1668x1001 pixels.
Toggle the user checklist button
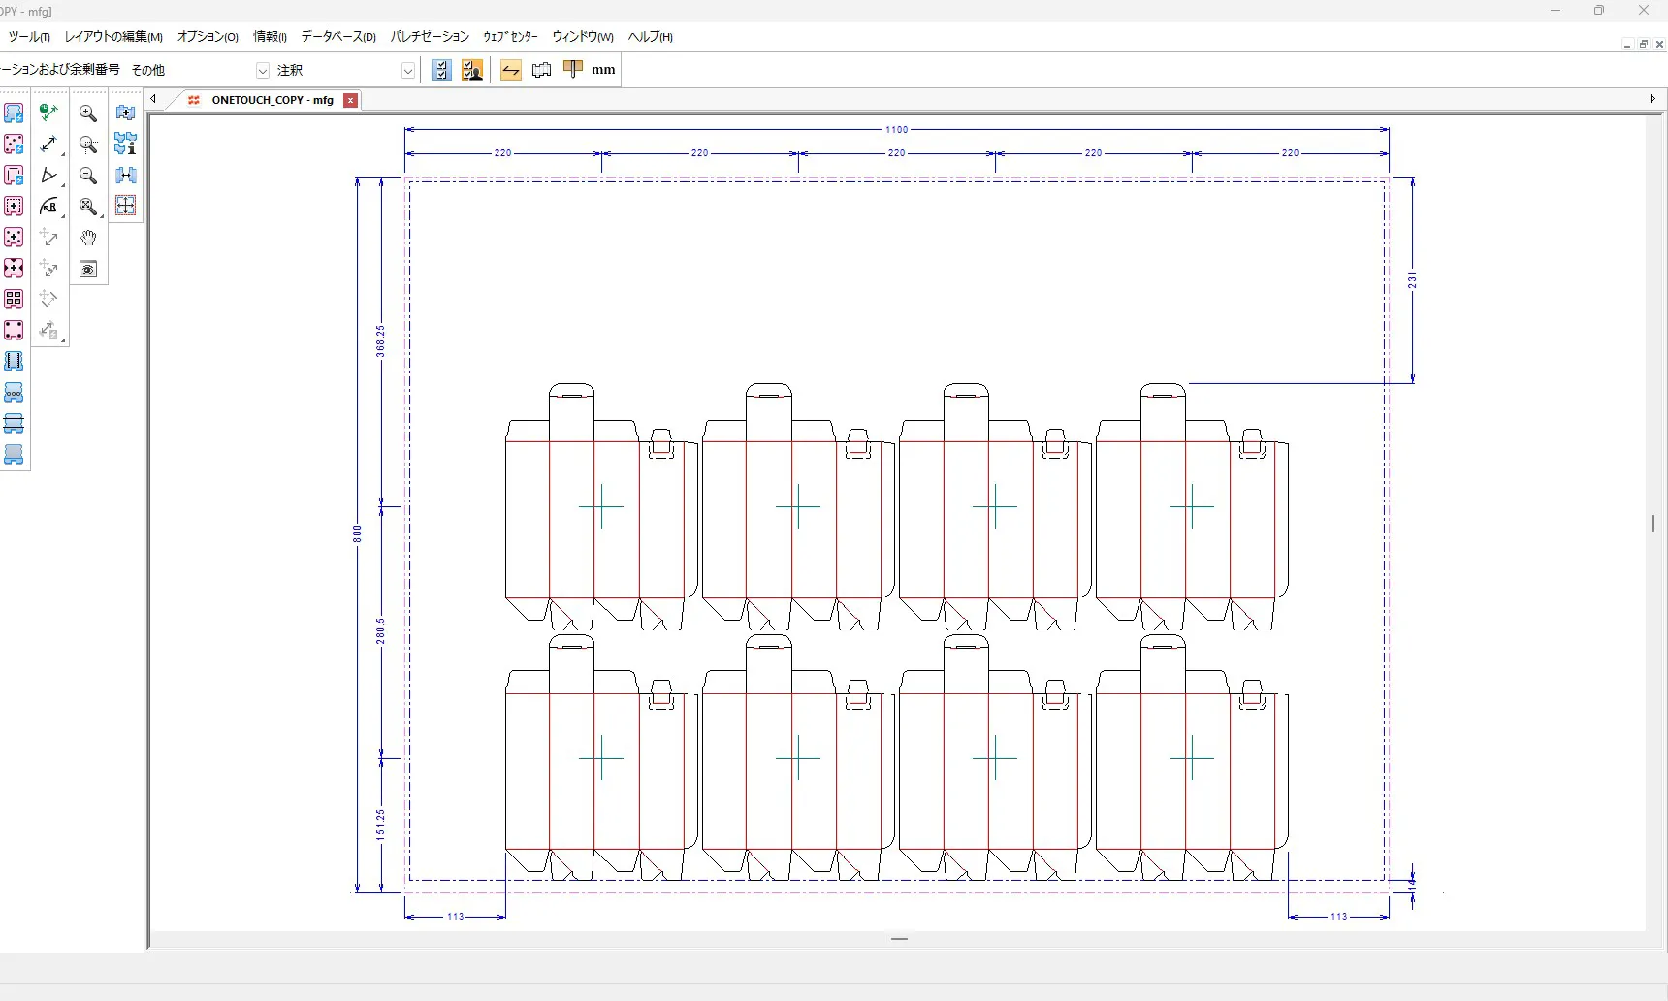[472, 70]
